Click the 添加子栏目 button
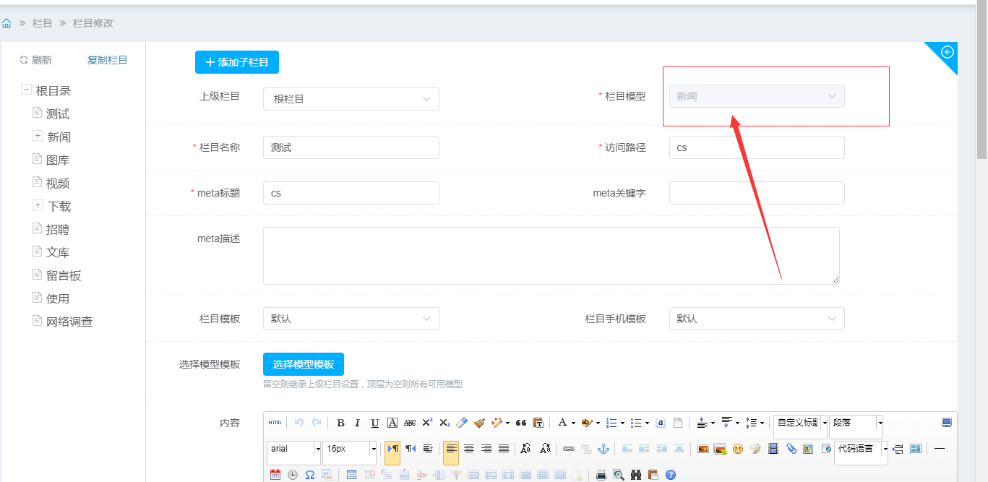The width and height of the screenshot is (988, 482). (x=237, y=62)
